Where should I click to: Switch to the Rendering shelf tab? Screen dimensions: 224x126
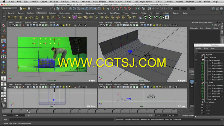tap(102, 13)
